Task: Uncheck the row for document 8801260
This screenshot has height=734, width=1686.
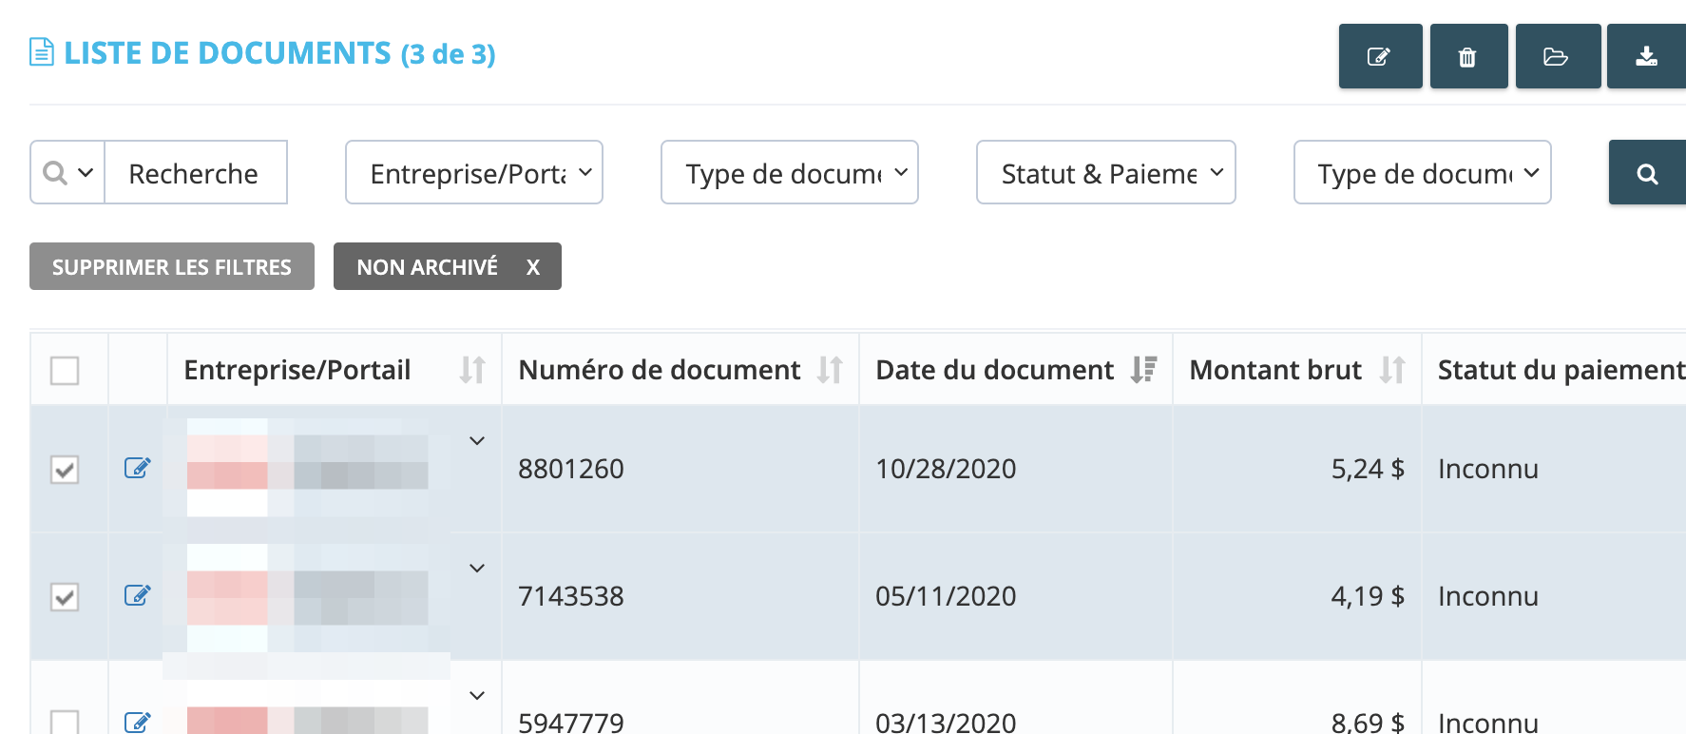Action: 65,469
